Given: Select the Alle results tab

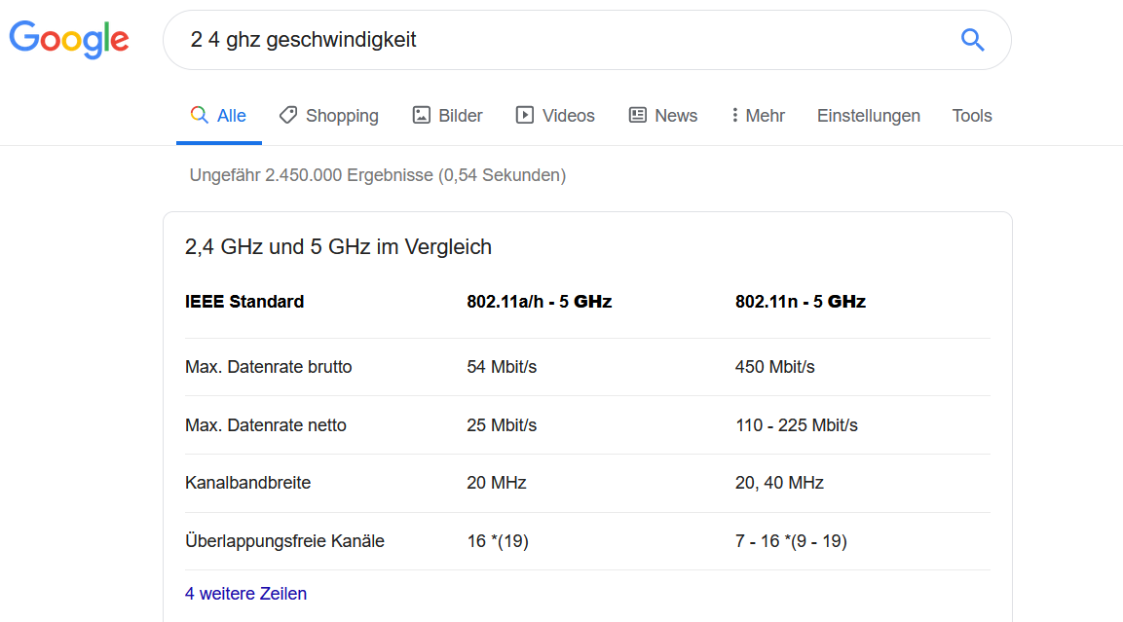Looking at the screenshot, I should point(231,116).
